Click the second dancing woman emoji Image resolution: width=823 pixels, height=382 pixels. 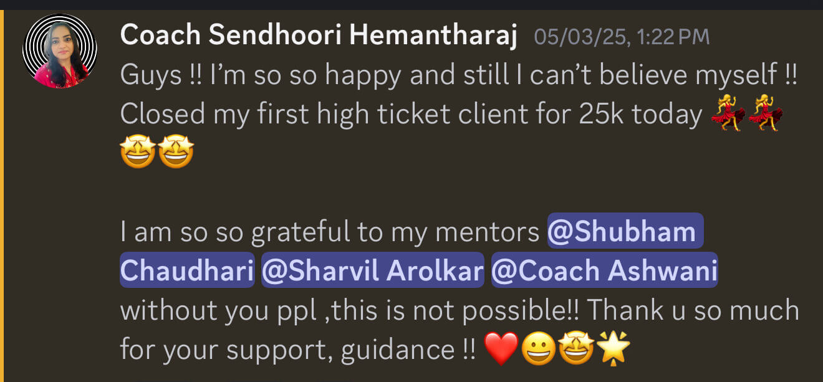(x=764, y=117)
